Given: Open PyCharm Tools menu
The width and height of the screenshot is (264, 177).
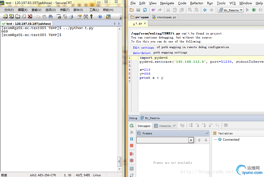Looking at the screenshot, I should pos(221,3).
